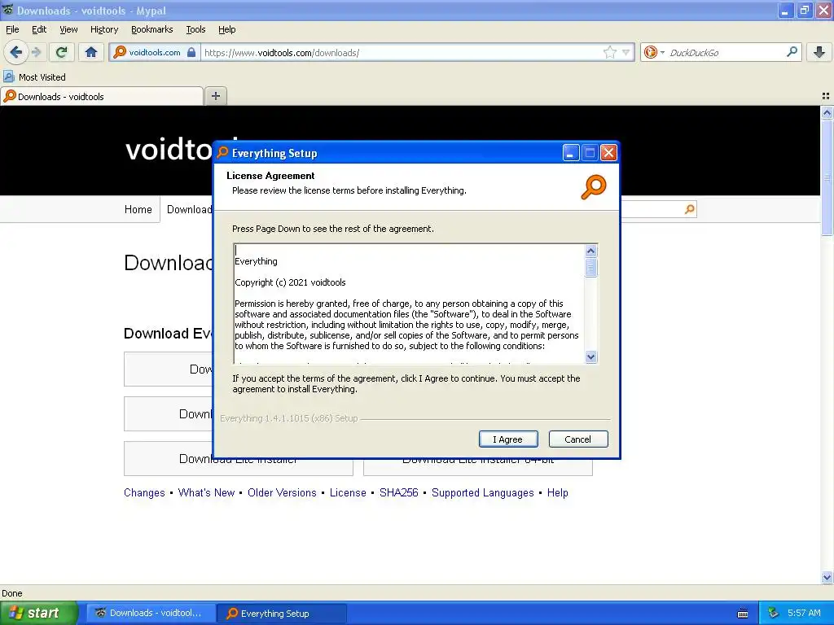834x625 pixels.
Task: Open the Changes link
Action: point(144,492)
